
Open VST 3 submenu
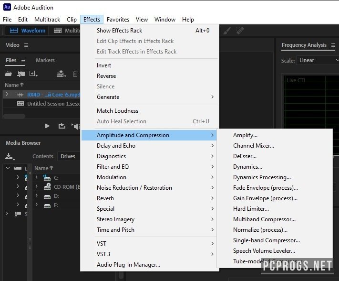click(x=149, y=254)
